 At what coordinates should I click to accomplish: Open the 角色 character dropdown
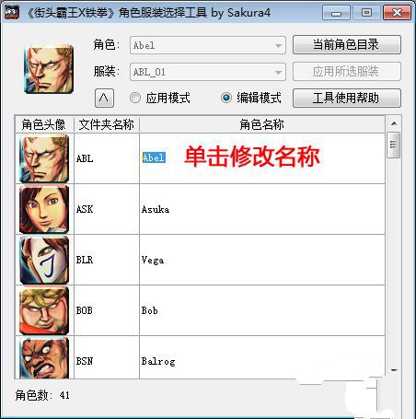click(x=208, y=45)
